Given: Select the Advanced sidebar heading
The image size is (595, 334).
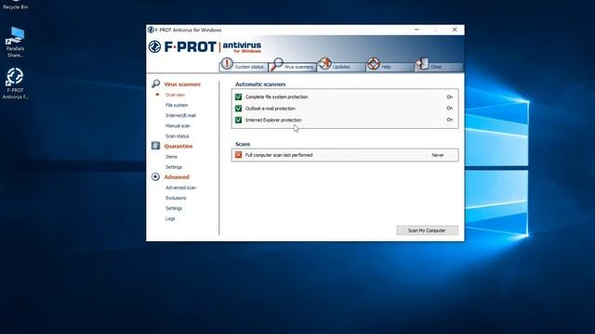Looking at the screenshot, I should (177, 177).
